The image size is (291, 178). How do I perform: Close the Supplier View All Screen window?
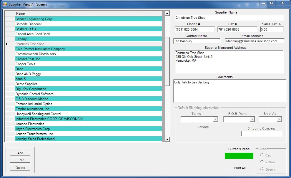click(282, 3)
